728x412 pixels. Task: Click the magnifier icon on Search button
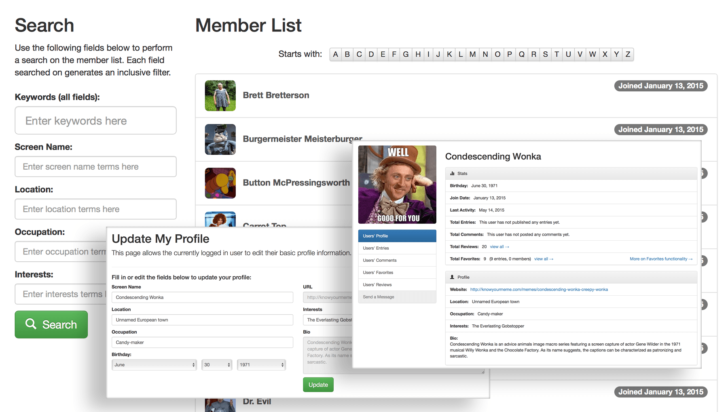click(31, 324)
